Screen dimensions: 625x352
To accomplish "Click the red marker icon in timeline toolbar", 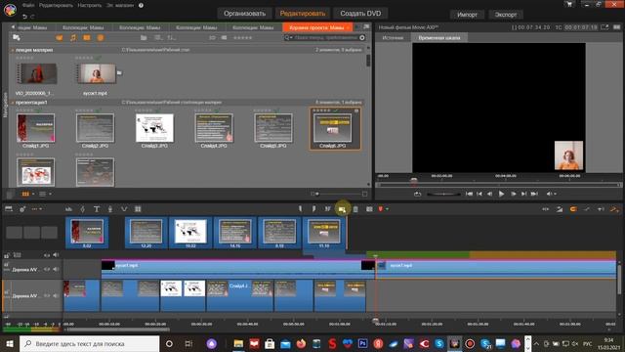I will [x=381, y=209].
